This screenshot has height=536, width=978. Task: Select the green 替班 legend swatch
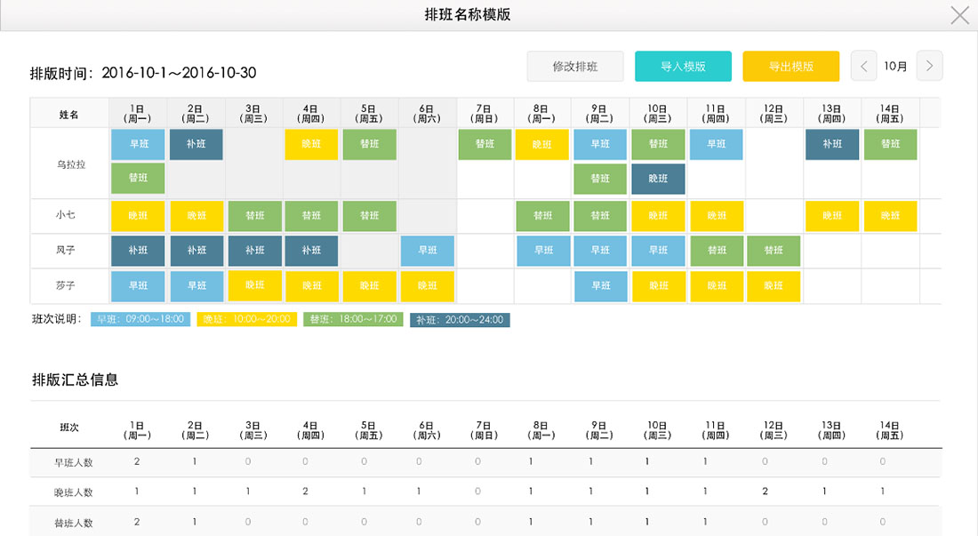point(353,319)
